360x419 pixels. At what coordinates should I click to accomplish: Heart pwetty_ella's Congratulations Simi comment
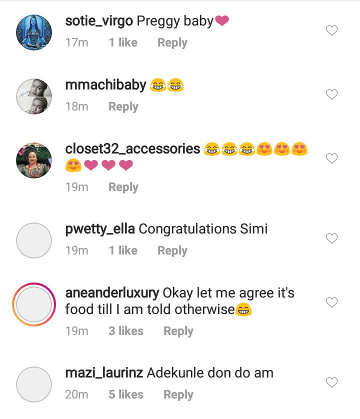(x=332, y=238)
